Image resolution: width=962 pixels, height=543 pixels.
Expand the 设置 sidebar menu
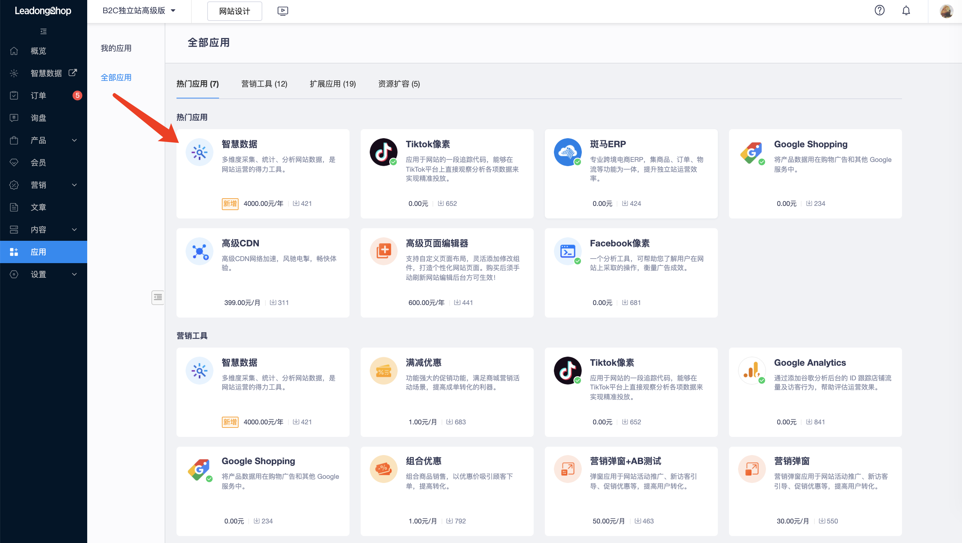38,274
